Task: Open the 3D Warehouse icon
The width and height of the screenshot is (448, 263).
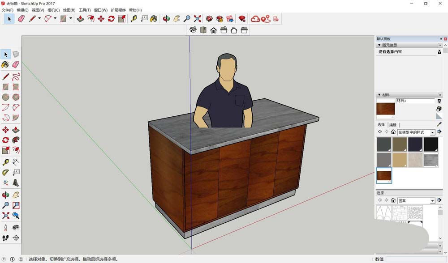Action: pyautogui.click(x=209, y=19)
